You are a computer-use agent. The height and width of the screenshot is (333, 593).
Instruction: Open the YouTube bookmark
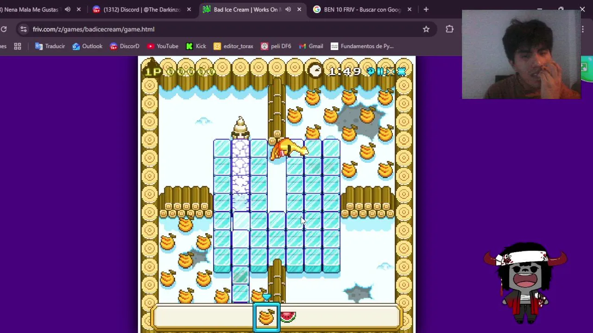click(163, 46)
